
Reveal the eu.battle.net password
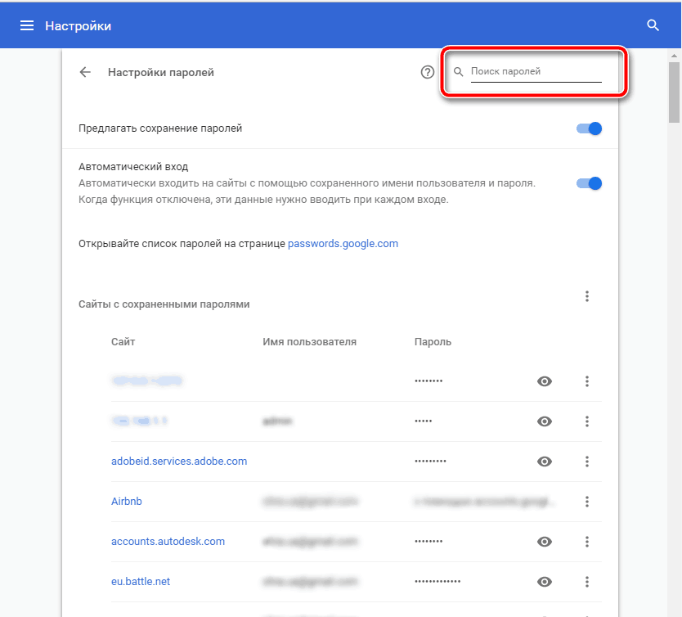(545, 582)
